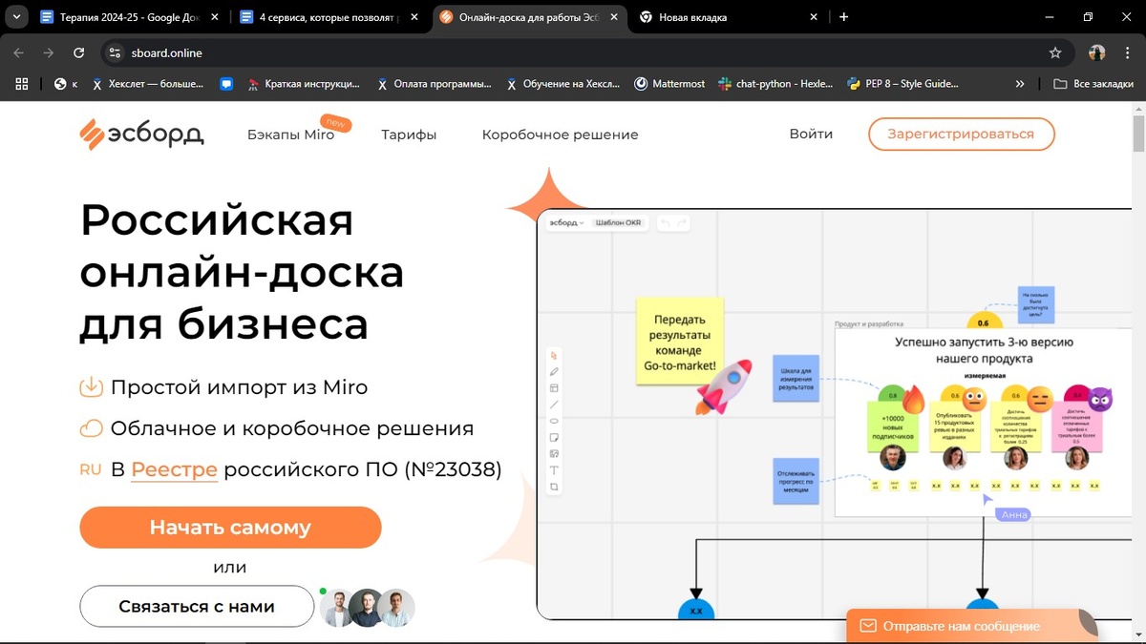Screen dimensions: 1146x644
Task: Open the Оплата программы bookmark
Action: click(433, 84)
